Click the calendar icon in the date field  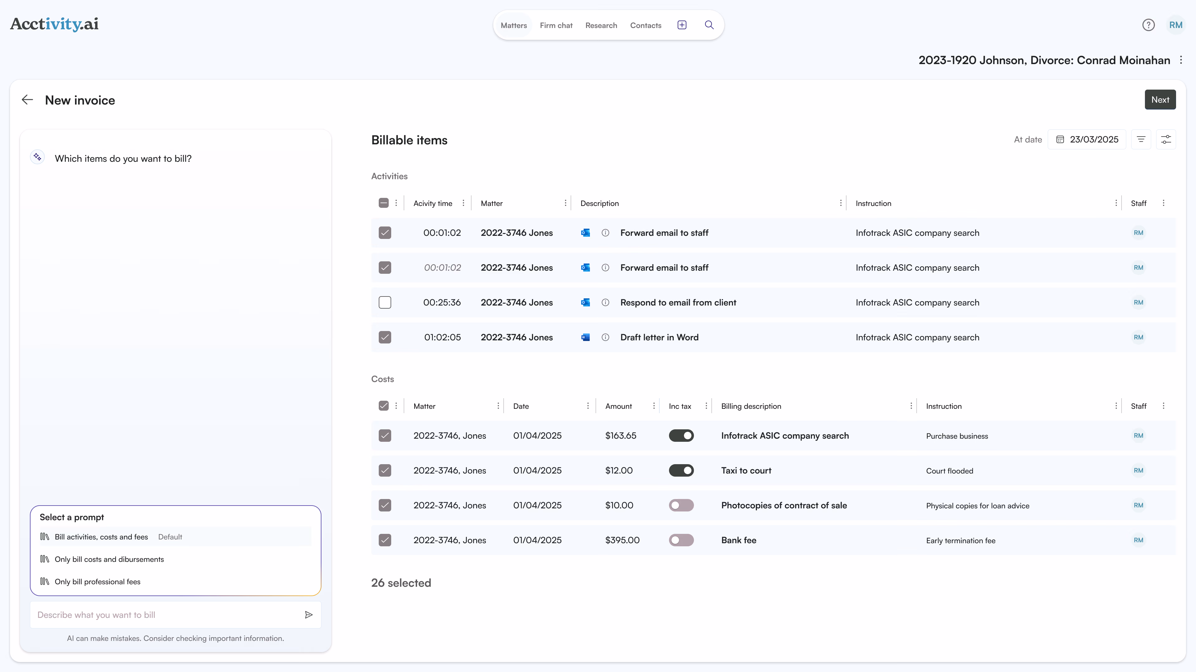(1060, 140)
